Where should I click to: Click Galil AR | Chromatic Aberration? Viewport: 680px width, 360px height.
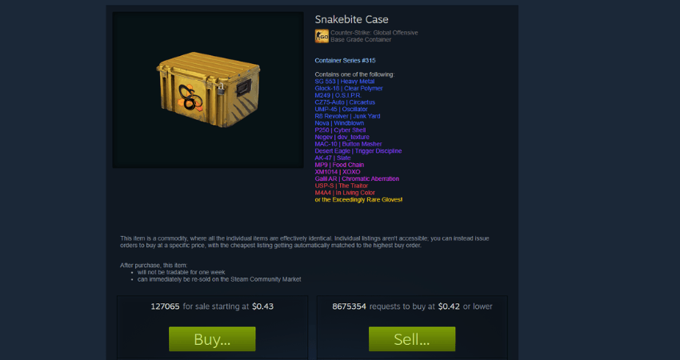click(357, 178)
